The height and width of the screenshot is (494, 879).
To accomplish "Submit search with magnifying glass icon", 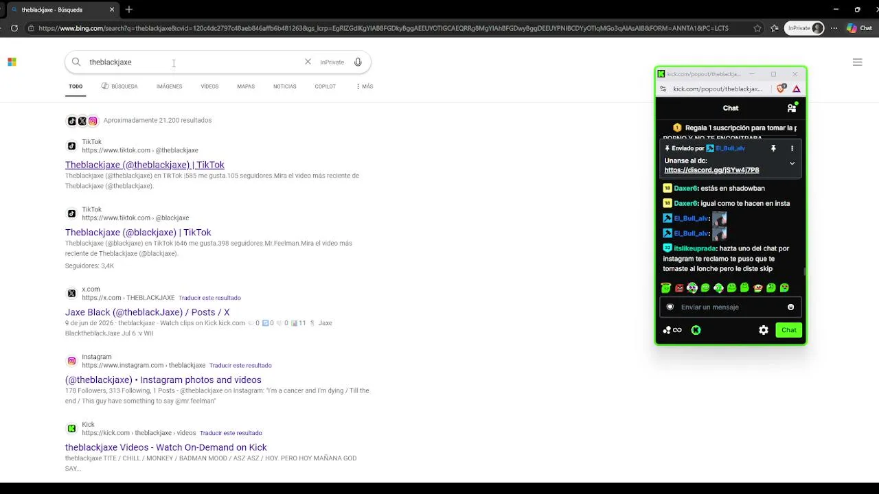I will click(x=76, y=62).
